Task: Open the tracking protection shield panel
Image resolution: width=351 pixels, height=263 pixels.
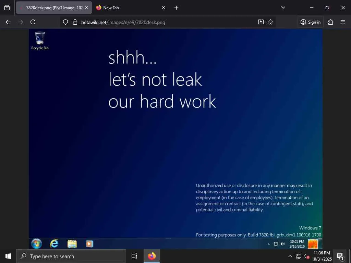Action: (x=65, y=22)
